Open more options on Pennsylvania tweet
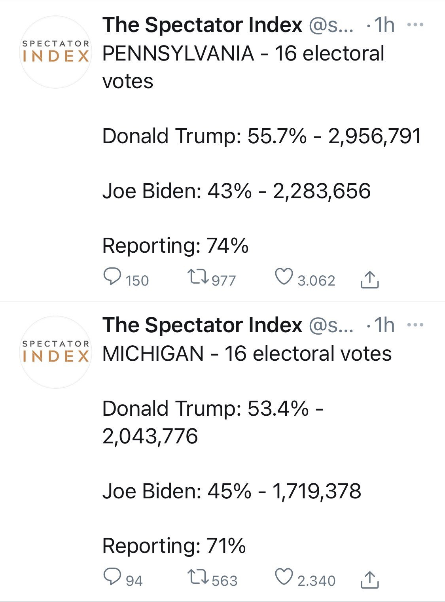 click(x=415, y=25)
